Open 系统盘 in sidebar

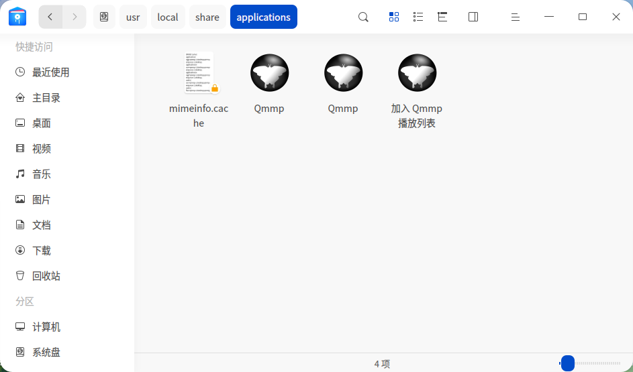click(x=67, y=352)
